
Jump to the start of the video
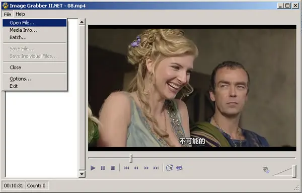126,168
